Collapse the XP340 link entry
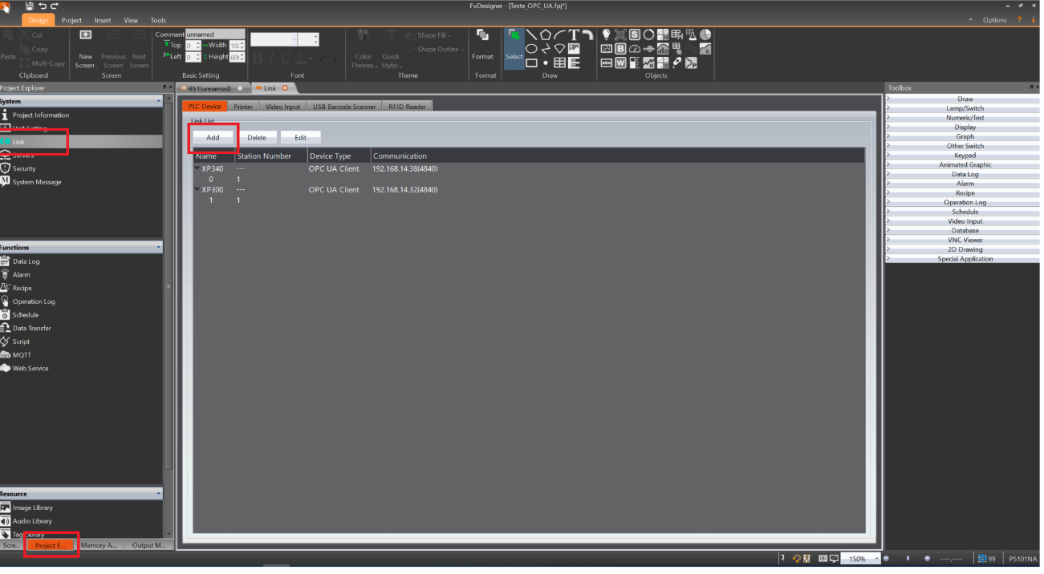The width and height of the screenshot is (1044, 574). coord(197,168)
